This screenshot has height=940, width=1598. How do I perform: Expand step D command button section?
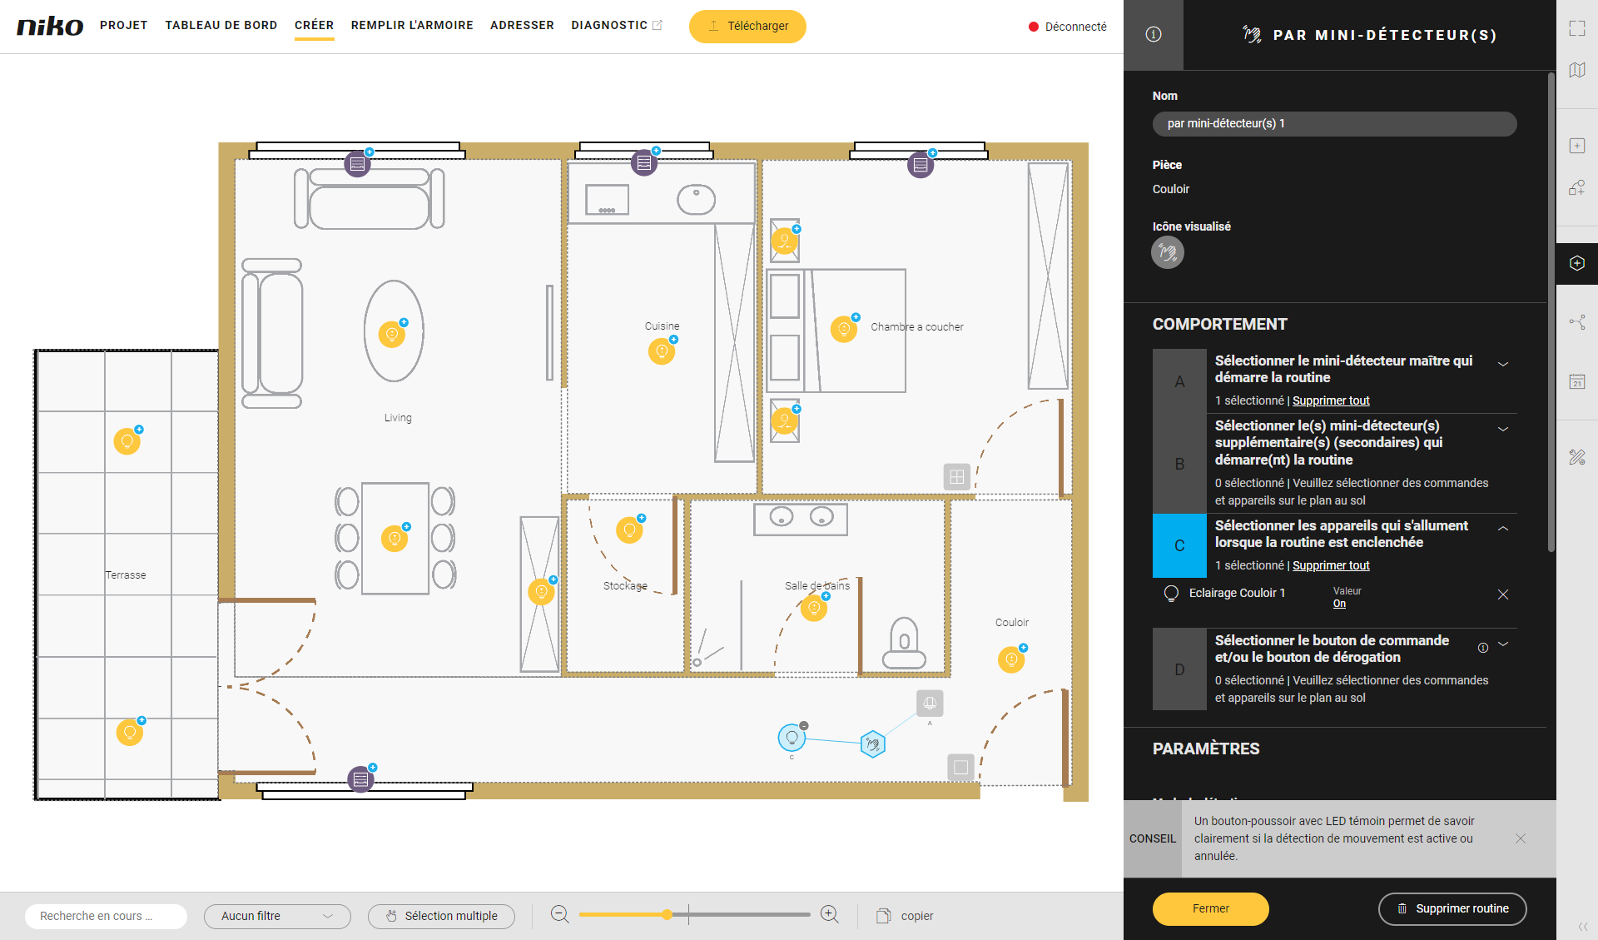tap(1503, 644)
